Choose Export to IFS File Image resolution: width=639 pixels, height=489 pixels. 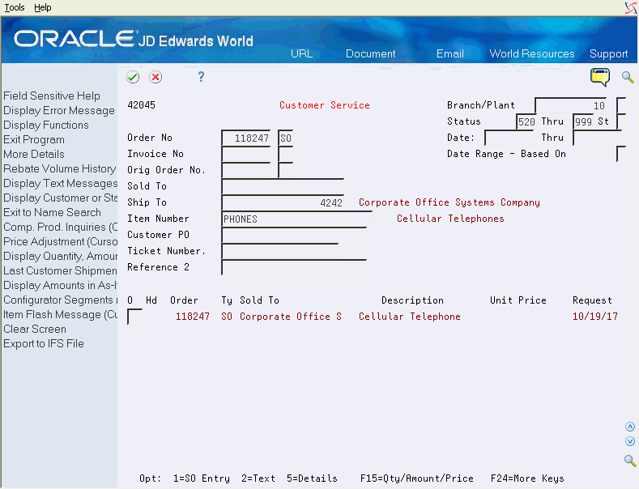[44, 343]
